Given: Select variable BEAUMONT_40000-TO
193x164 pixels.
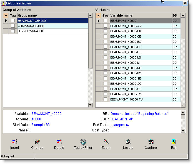Looking at the screenshot, I should click(141, 94).
